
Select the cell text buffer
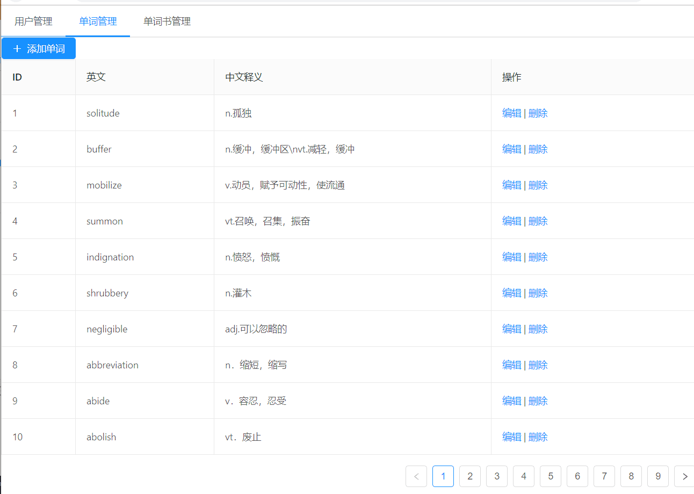[99, 149]
